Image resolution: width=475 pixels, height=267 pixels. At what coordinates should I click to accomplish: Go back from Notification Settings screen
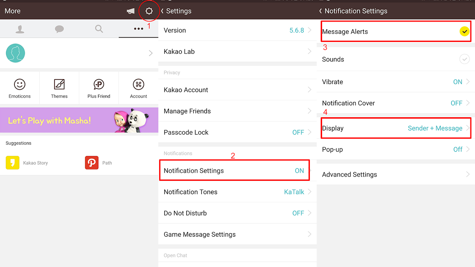pos(321,11)
